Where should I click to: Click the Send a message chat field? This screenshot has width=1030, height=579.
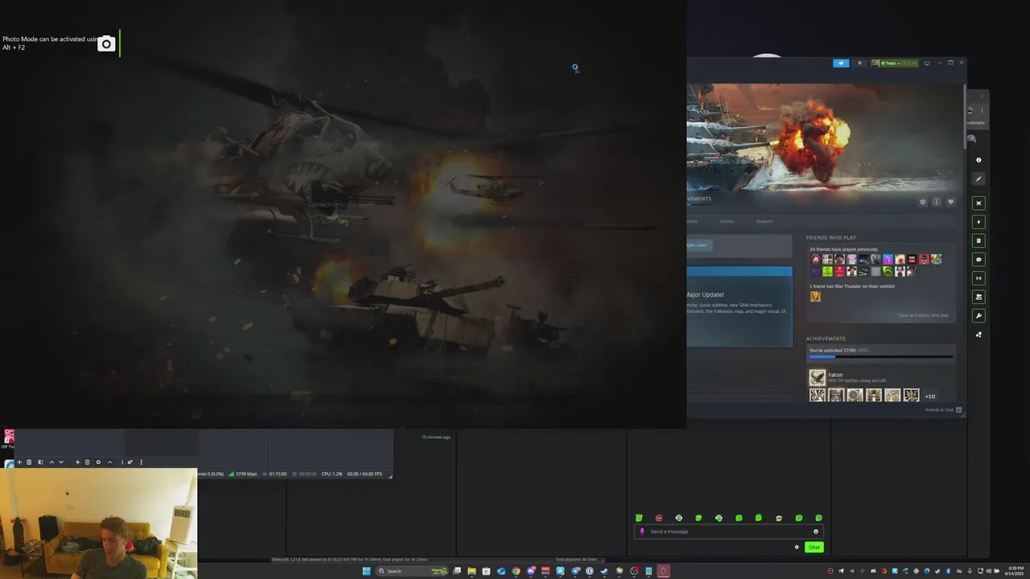tap(728, 532)
